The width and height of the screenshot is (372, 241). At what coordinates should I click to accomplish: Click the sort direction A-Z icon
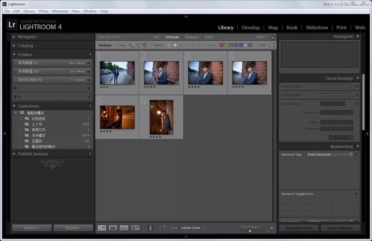coord(164,228)
